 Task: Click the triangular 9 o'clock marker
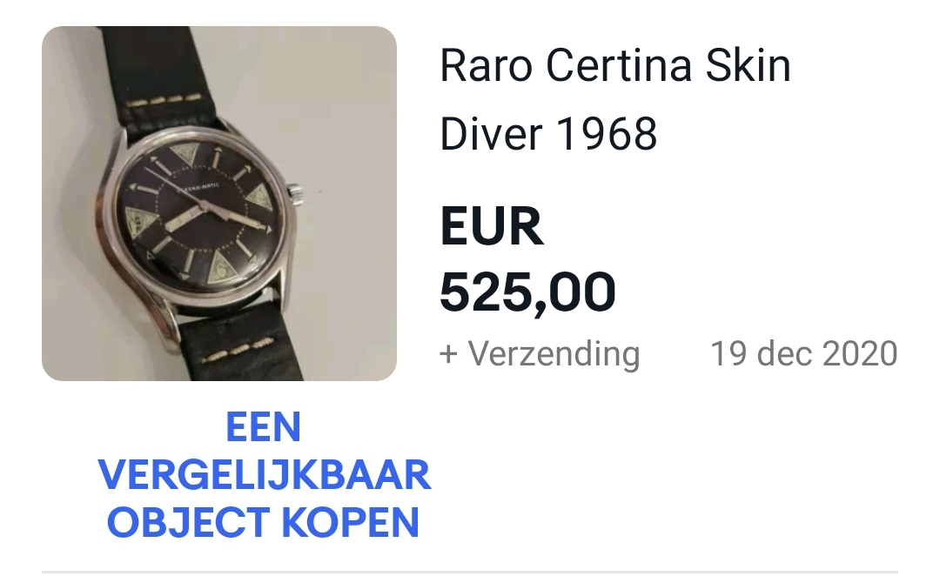(x=138, y=224)
